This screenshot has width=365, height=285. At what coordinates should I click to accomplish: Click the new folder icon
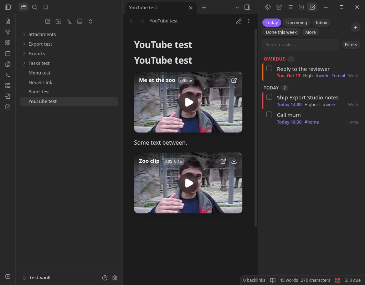[x=58, y=21]
